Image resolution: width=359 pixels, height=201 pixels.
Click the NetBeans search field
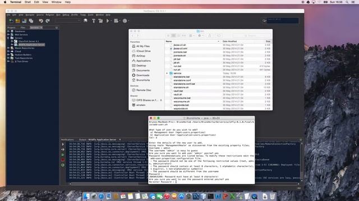pos(283,21)
